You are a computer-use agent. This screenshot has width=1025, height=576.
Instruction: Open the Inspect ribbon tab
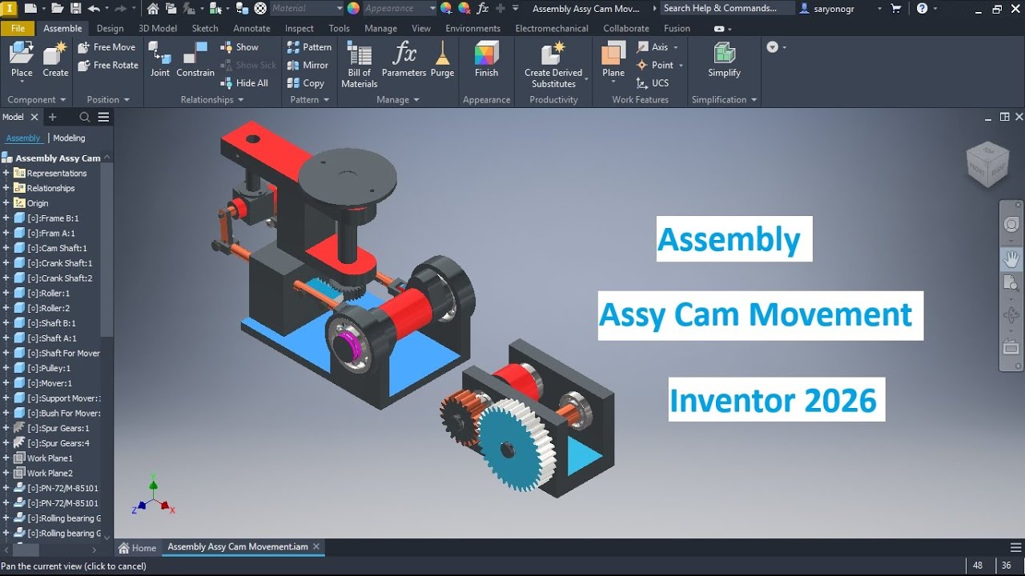pos(299,28)
